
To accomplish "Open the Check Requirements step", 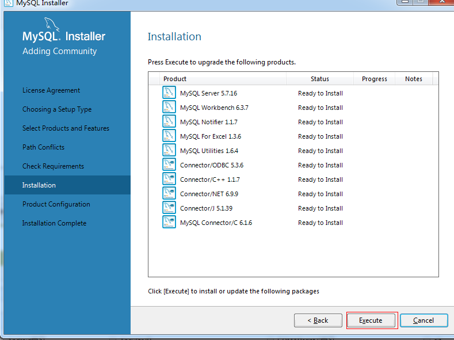I will (x=54, y=166).
